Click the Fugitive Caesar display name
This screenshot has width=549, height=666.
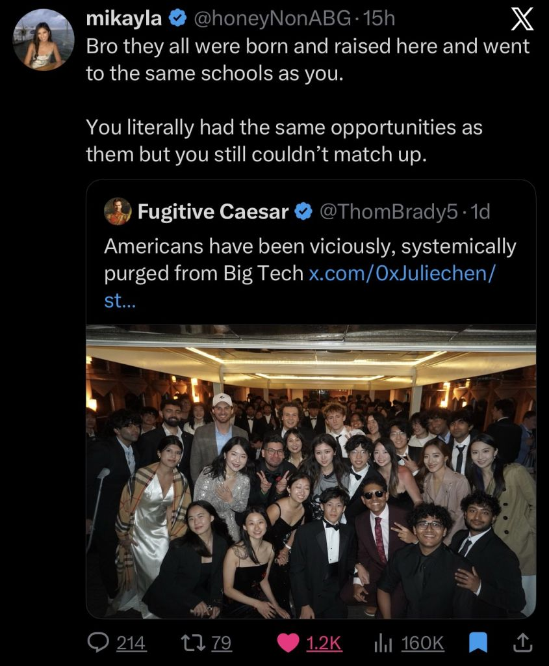pos(213,211)
